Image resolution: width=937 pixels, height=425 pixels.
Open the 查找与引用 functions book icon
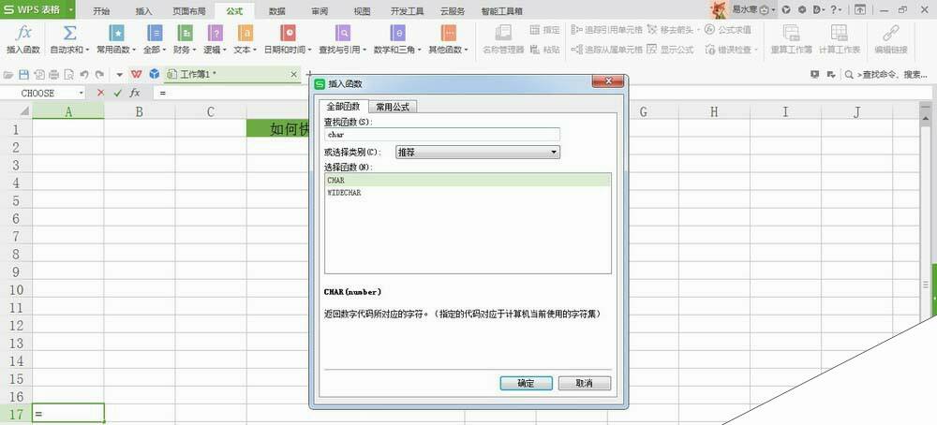(x=343, y=33)
